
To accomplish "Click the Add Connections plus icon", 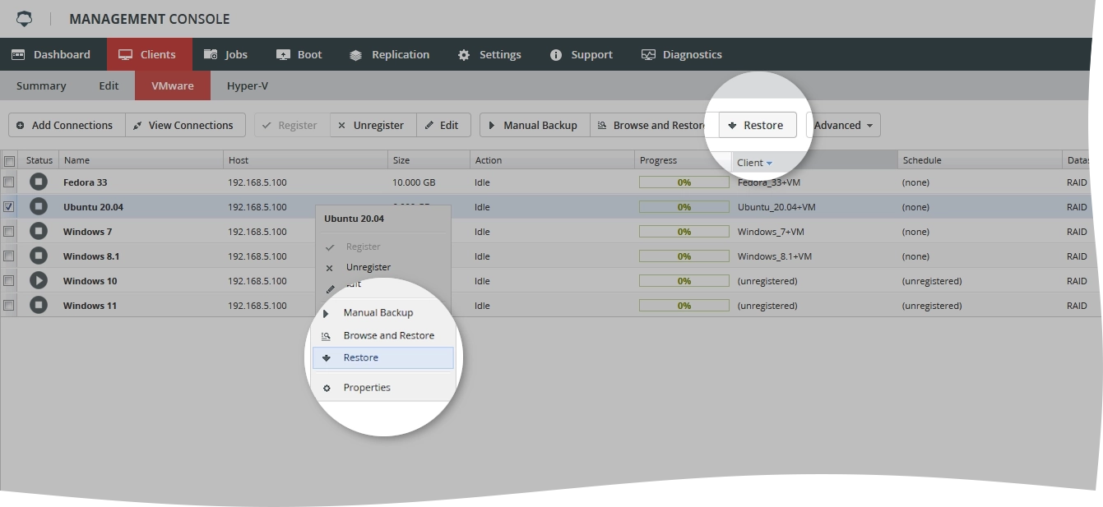I will tap(21, 126).
